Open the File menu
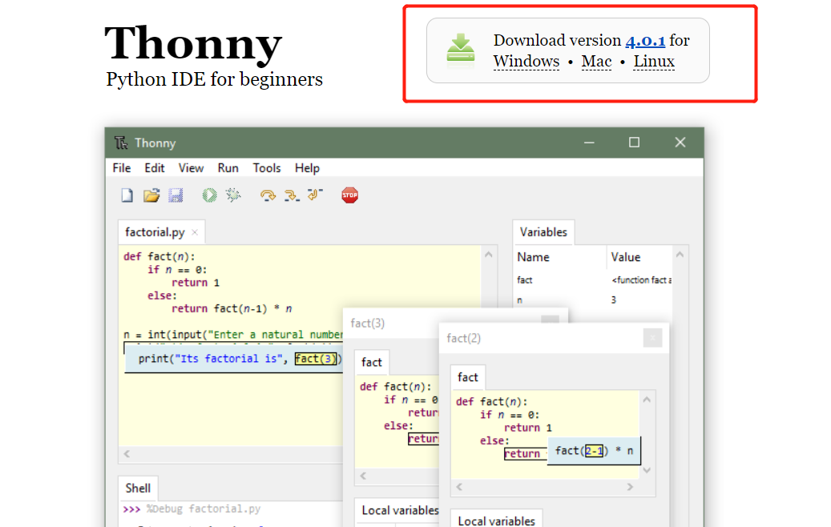 [121, 168]
